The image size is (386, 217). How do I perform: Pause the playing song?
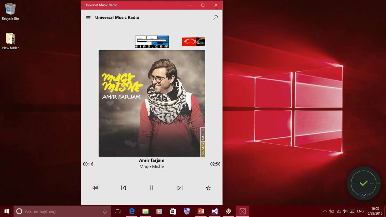152,188
